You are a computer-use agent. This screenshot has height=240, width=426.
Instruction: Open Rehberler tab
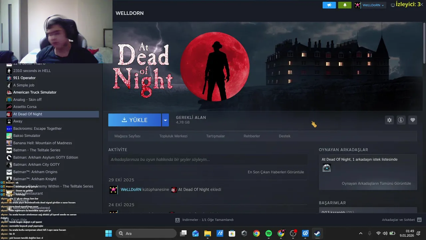pyautogui.click(x=252, y=136)
